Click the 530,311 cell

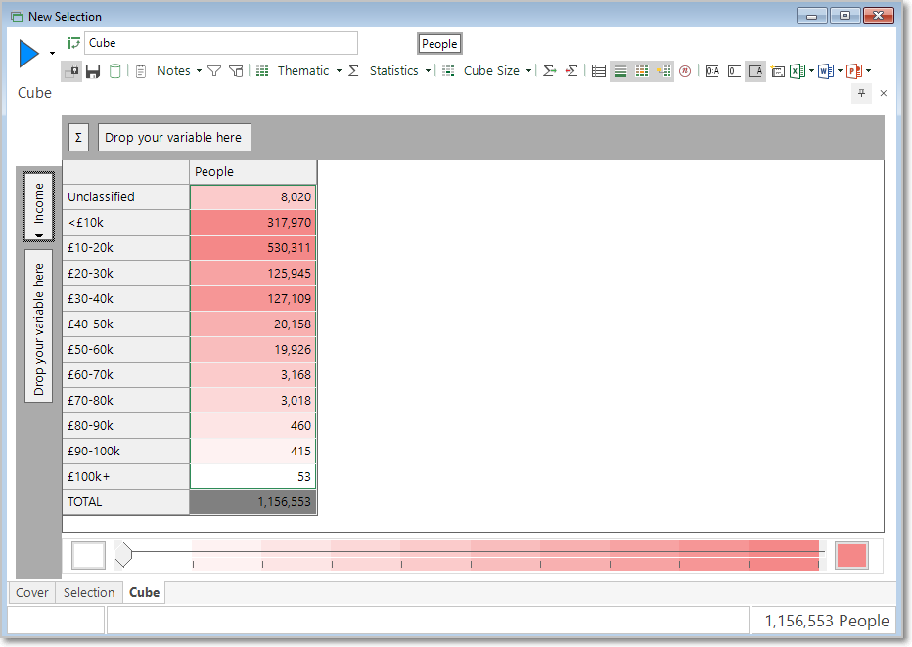[253, 248]
